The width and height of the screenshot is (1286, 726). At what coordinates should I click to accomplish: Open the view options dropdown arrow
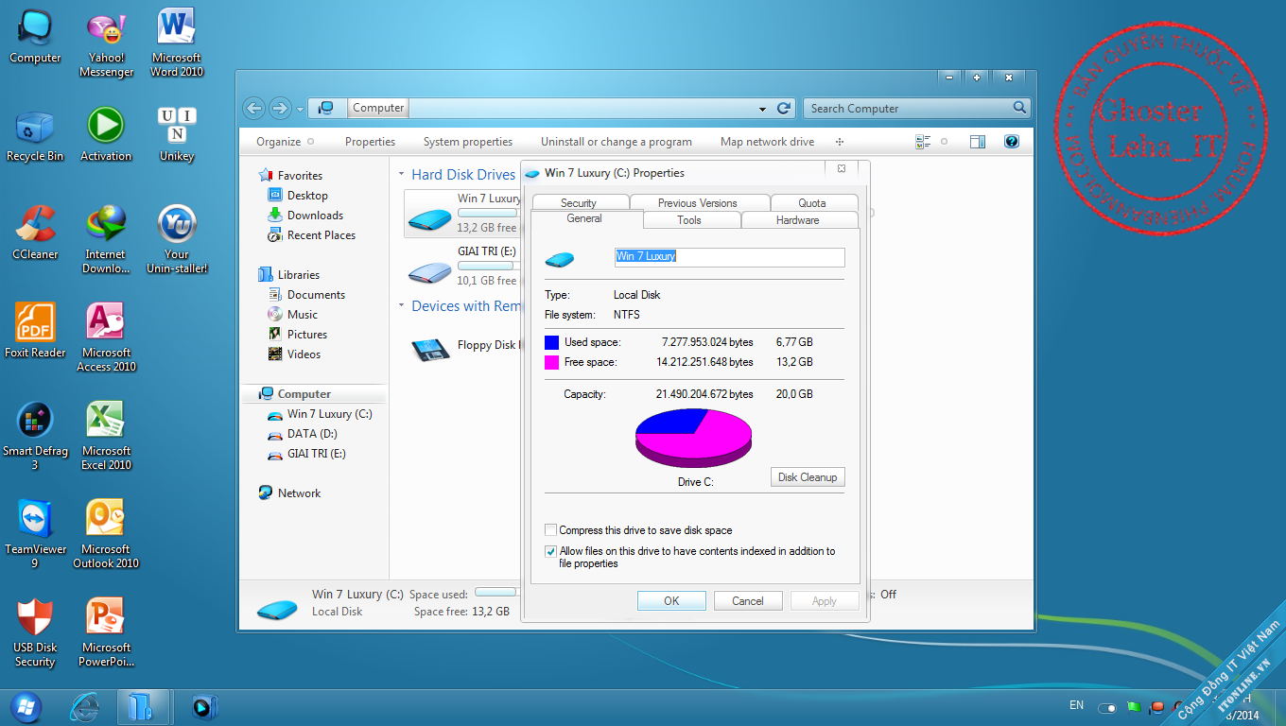tap(944, 142)
